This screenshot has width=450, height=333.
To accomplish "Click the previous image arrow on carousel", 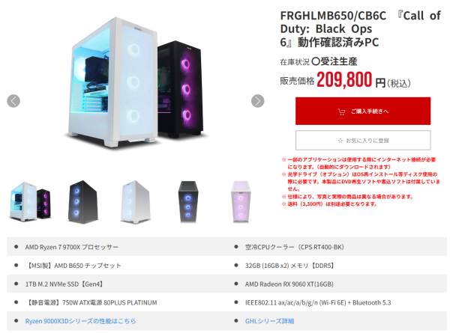I will (13, 101).
